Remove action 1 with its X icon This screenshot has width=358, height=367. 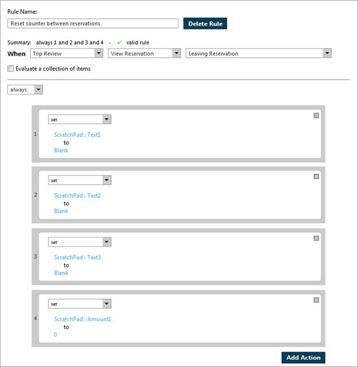316,116
